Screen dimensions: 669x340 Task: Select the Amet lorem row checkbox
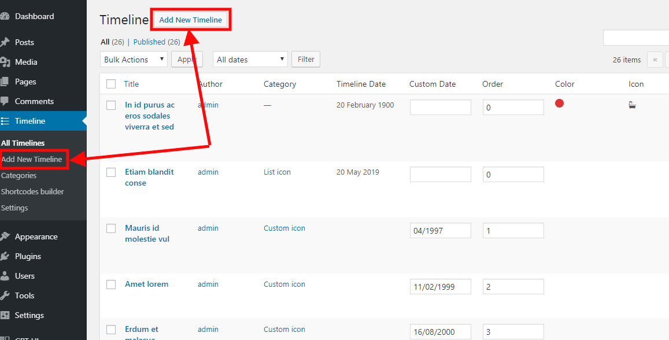111,284
